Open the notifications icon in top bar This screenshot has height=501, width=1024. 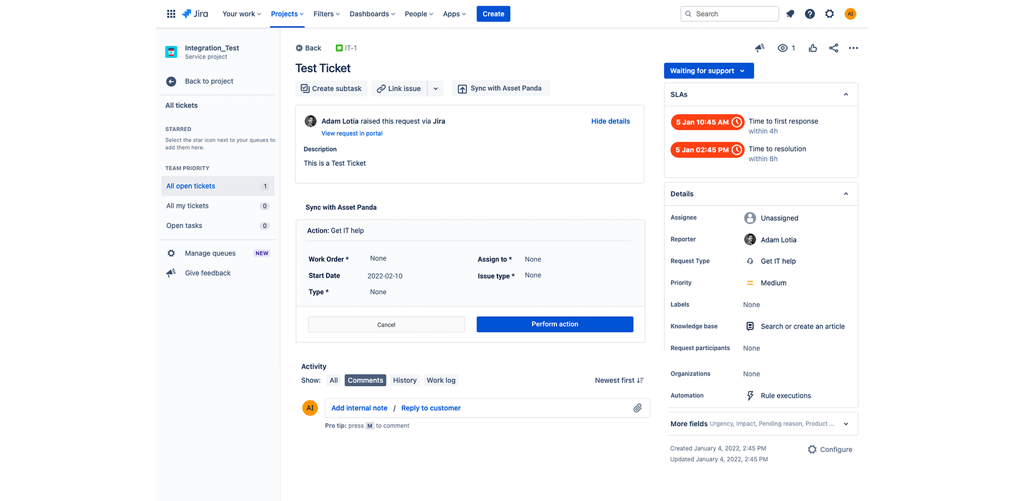(790, 14)
